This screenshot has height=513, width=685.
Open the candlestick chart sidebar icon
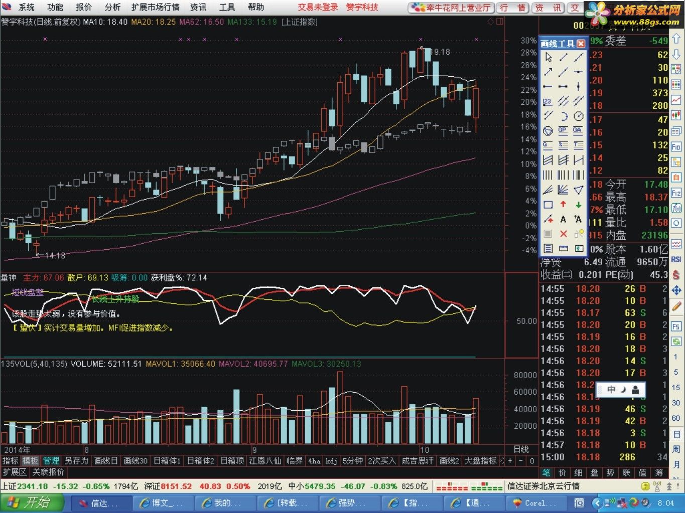coord(676,115)
